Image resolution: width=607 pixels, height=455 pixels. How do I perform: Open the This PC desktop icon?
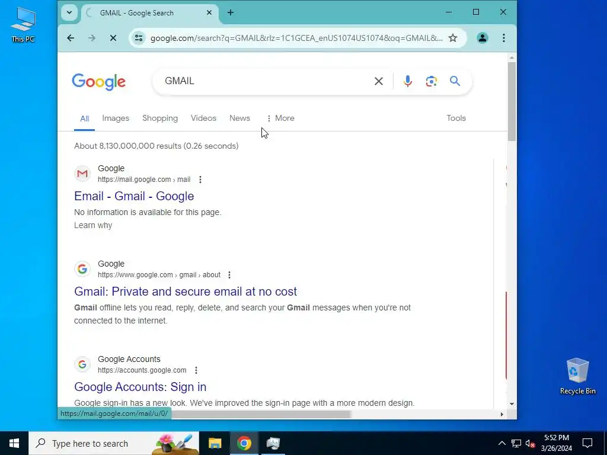click(23, 24)
